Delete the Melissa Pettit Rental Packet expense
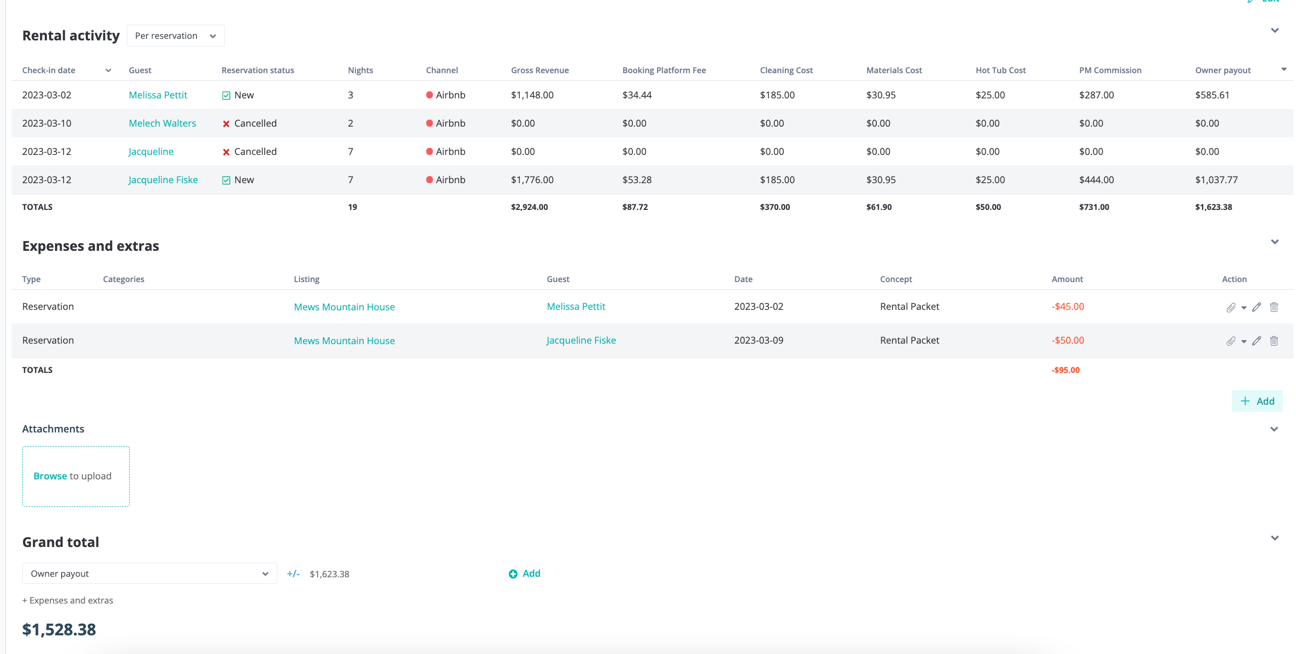The image size is (1296, 654). (1274, 307)
